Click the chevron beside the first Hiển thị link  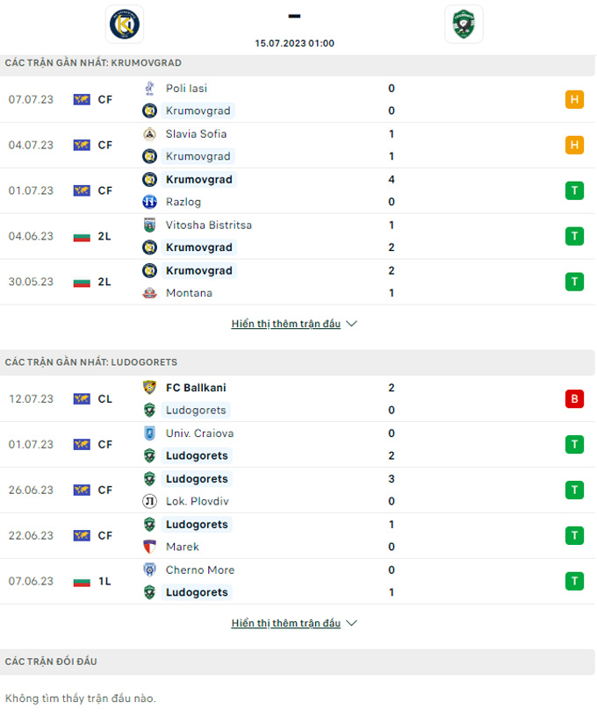click(x=351, y=323)
